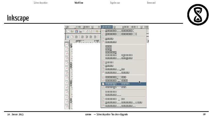Choose the highlighted entry in the open dropdown menu
This screenshot has width=213, height=120.
(124, 84)
